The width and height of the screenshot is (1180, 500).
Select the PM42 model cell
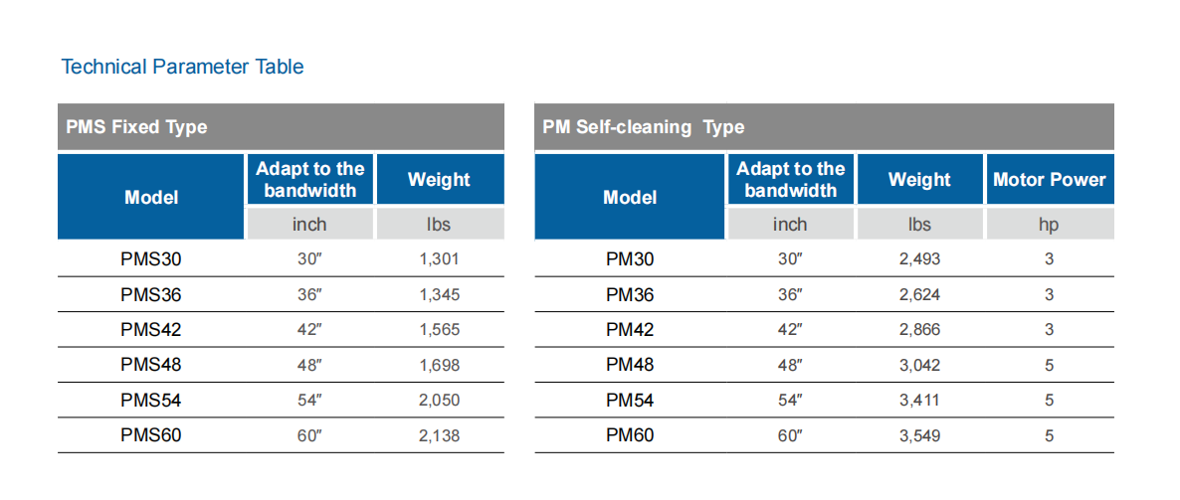(x=630, y=329)
